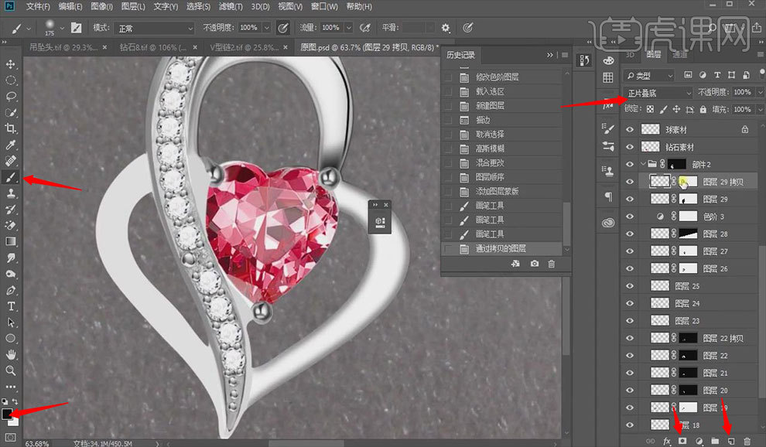
Task: Delete layer using the trash icon
Action: [747, 440]
